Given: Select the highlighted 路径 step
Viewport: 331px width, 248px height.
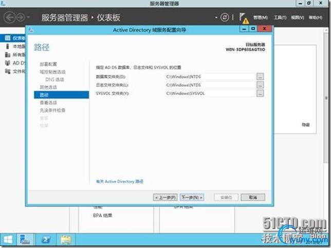Looking at the screenshot, I should tap(62, 95).
